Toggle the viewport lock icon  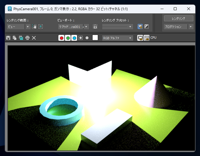coord(95,27)
